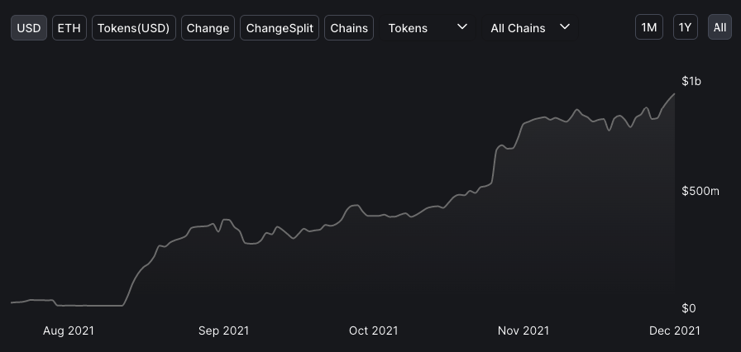Click the Dec 2021 axis label
741x352 pixels.
point(674,331)
